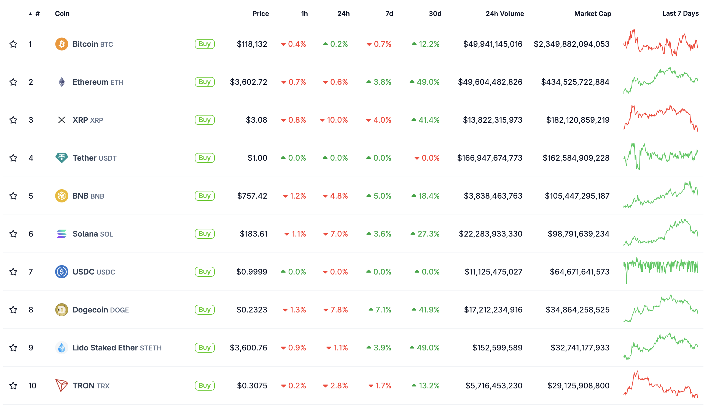Click Buy button for BNB
This screenshot has height=406, width=704.
click(x=205, y=196)
